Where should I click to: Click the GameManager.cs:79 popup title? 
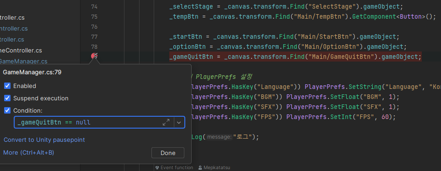(32, 73)
